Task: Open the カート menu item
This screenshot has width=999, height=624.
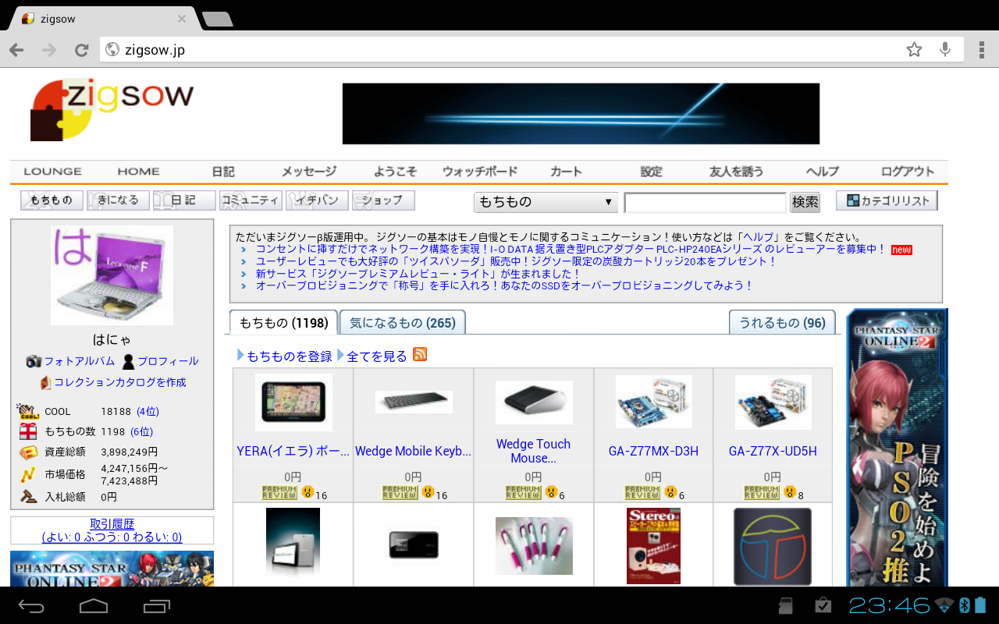Action: click(566, 172)
